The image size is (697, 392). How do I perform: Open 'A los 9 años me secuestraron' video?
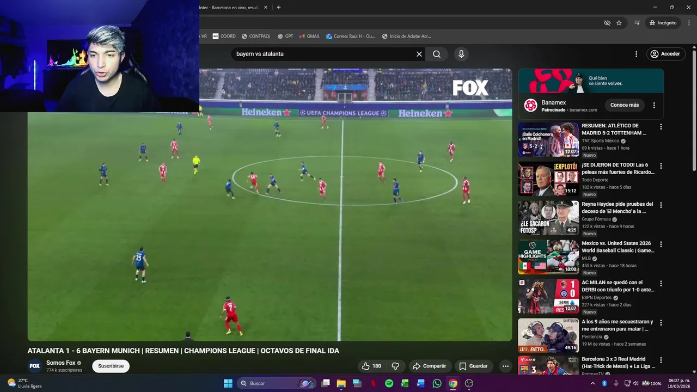tap(617, 325)
